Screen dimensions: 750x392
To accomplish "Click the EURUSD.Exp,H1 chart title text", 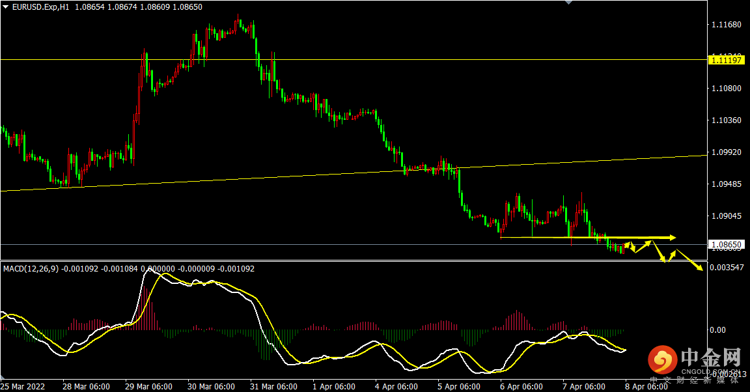I will (42, 7).
